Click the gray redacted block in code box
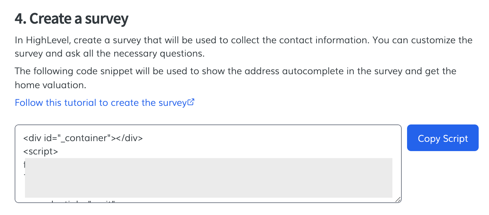 pyautogui.click(x=209, y=178)
